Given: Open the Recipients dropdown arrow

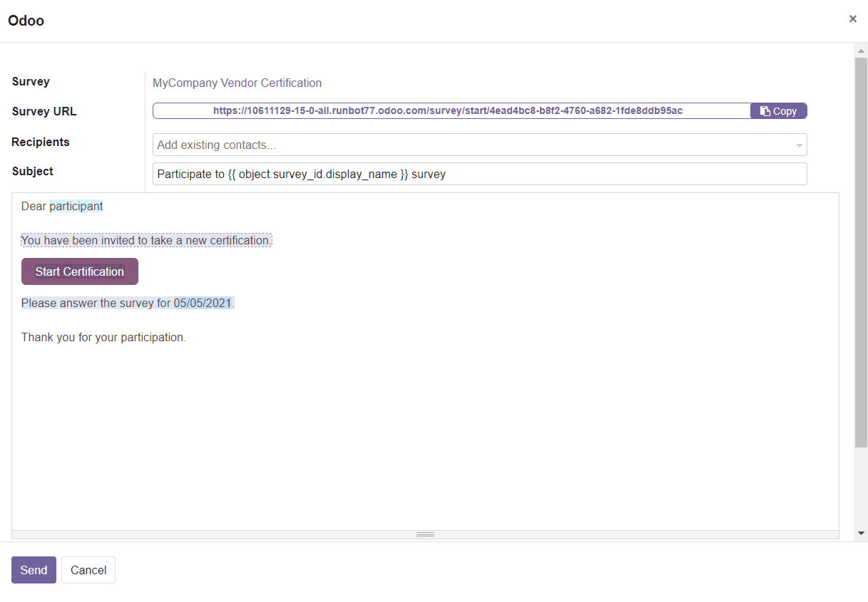Looking at the screenshot, I should click(800, 145).
